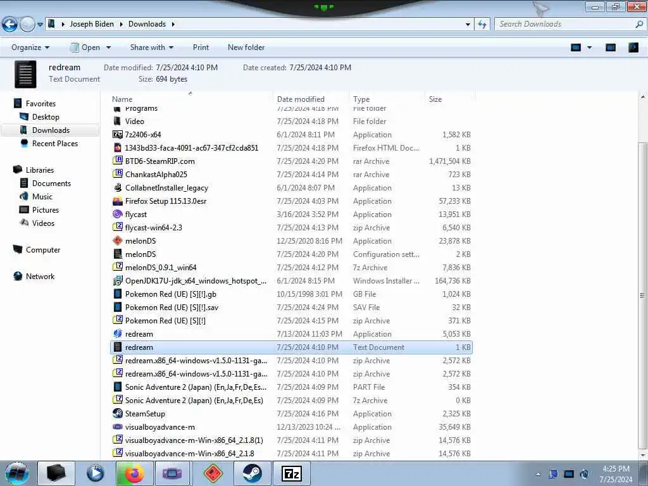
Task: Select the melonDS application icon
Action: [117, 240]
